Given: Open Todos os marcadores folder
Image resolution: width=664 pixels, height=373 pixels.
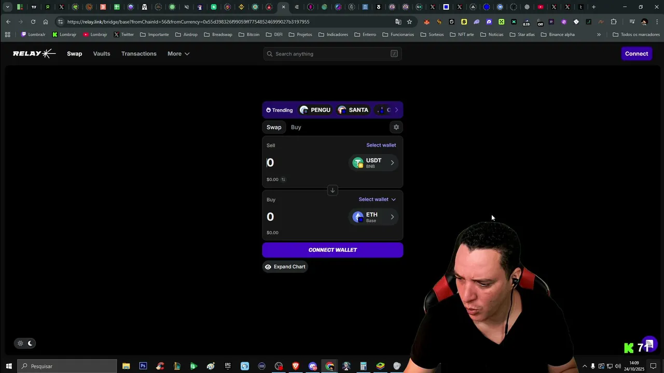Looking at the screenshot, I should pyautogui.click(x=636, y=35).
